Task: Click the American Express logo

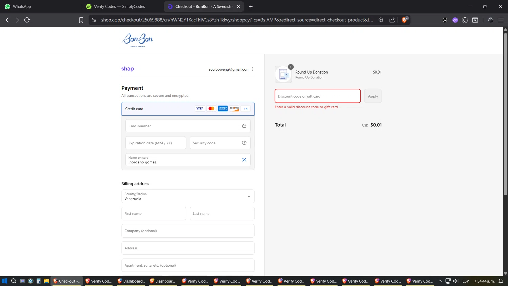Action: [223, 109]
